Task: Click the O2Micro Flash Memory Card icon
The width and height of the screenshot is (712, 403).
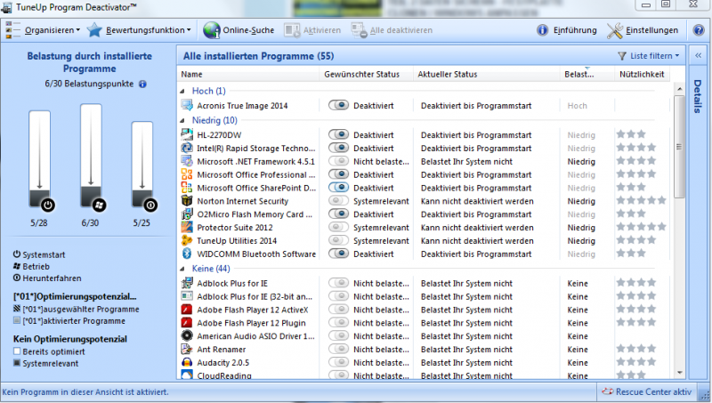Action: (x=187, y=214)
